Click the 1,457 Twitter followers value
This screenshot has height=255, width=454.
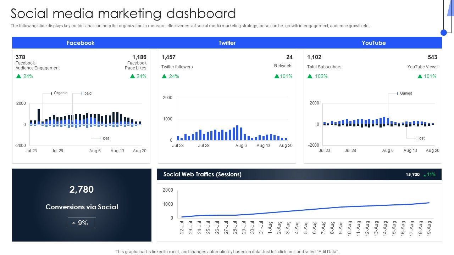click(168, 57)
